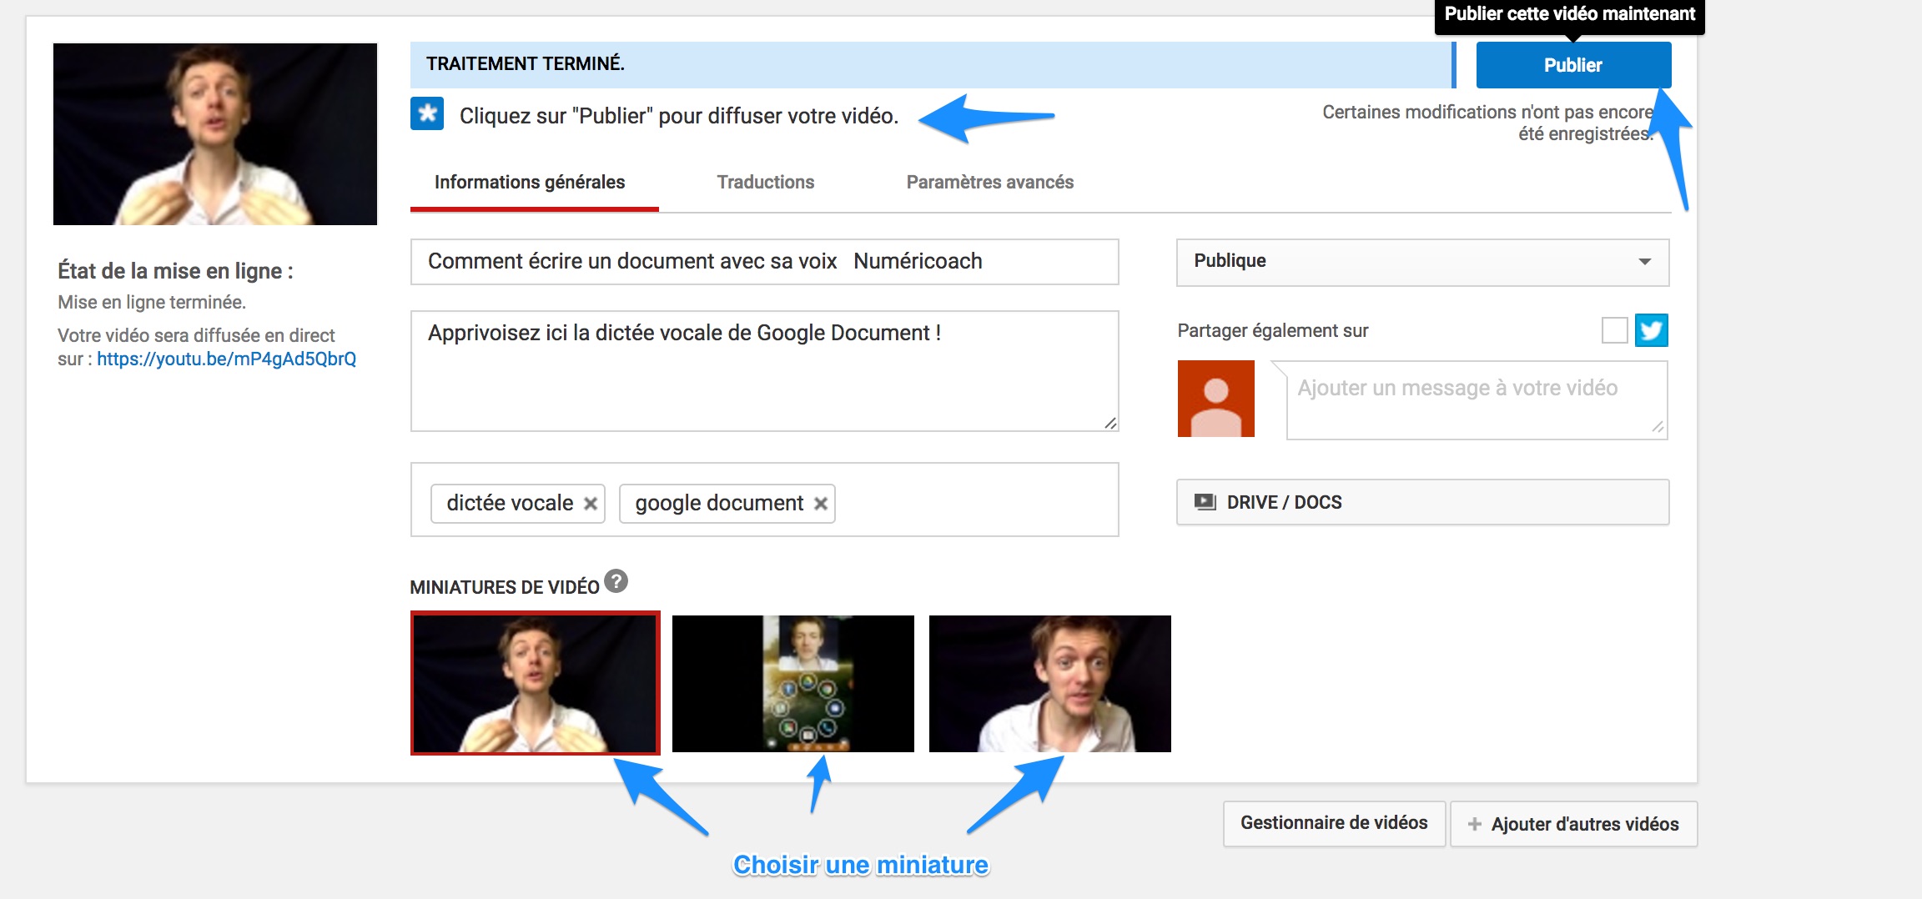1922x899 pixels.
Task: Click the 'Ajouter un message' text box
Action: tap(1477, 399)
